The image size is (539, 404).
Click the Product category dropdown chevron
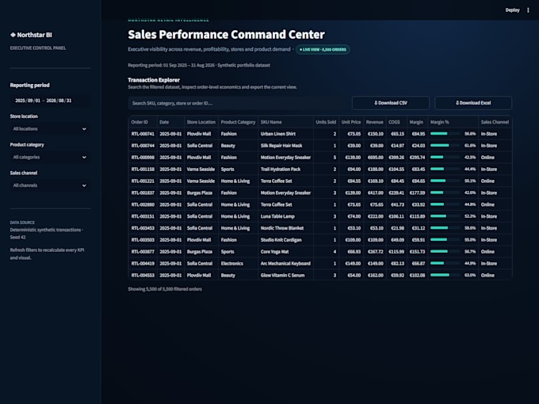84,157
